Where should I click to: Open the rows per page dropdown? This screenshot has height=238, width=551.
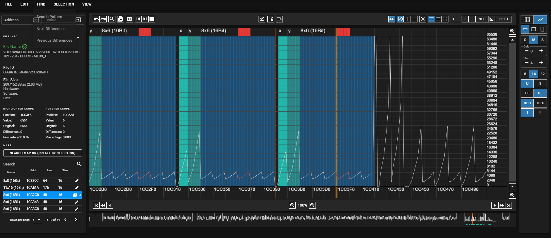[x=37, y=220]
